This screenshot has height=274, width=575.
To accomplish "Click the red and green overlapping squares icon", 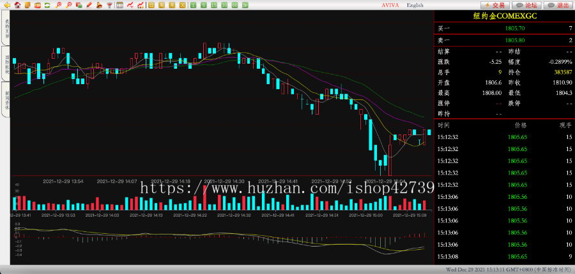I will coord(79,5).
